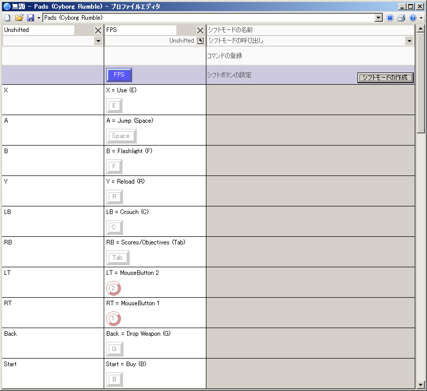
Task: Click 'Back = Drop Weapon (G)' label
Action: (138, 334)
